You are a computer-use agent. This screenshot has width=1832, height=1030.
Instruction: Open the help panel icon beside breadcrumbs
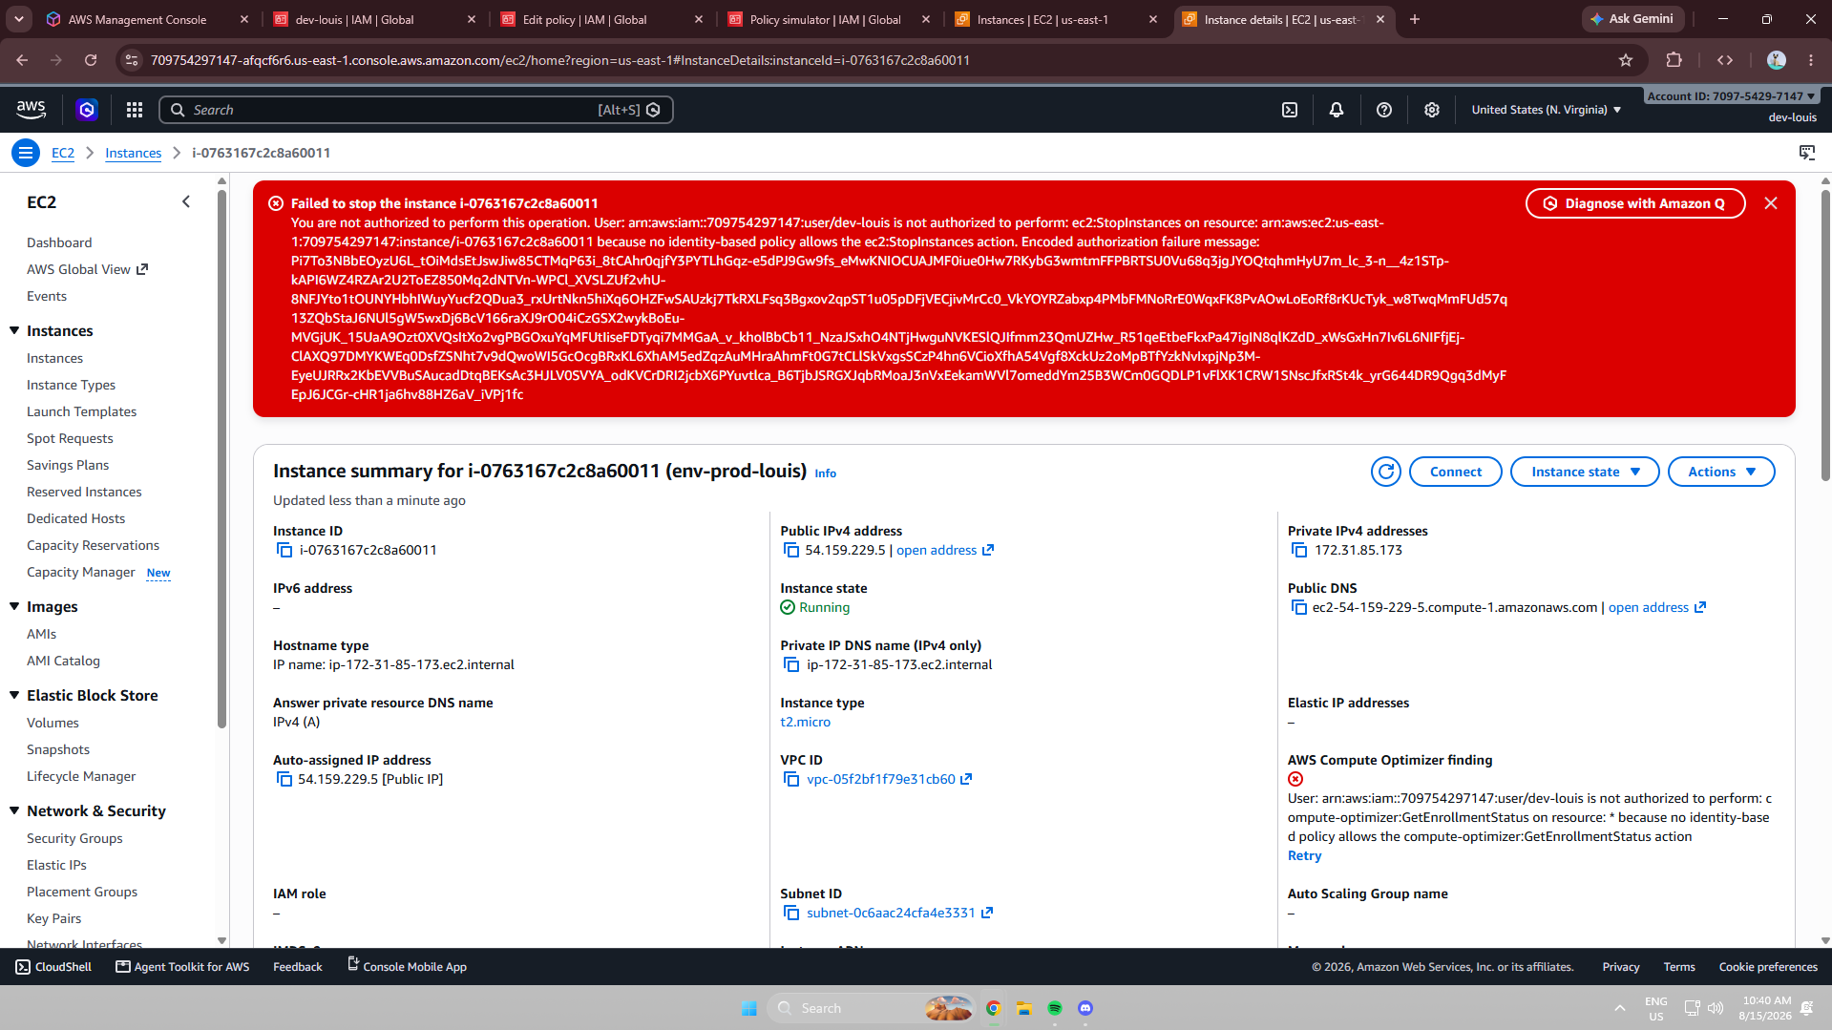coord(1807,153)
